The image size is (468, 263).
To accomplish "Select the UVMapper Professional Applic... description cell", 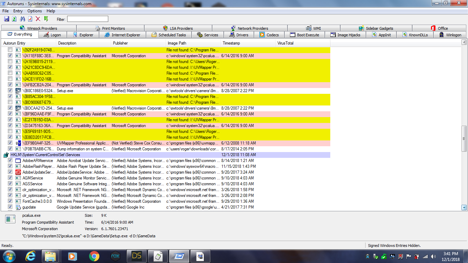I will coord(84,143).
